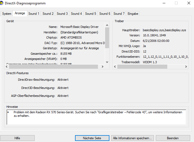Click the 'Direct3D-DDI:' label
This screenshot has height=142, width=194.
click(x=131, y=51)
